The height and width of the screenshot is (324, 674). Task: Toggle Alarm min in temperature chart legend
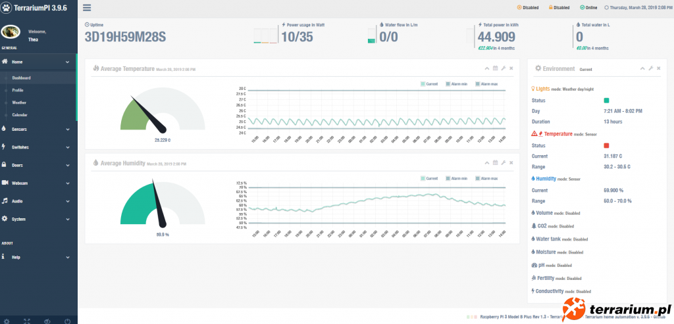coord(457,84)
